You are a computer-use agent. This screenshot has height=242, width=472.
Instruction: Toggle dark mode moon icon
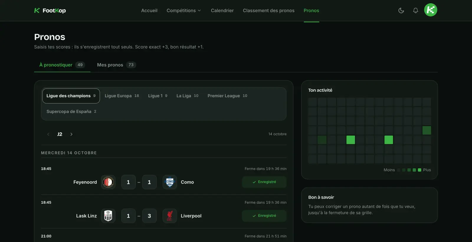pyautogui.click(x=401, y=11)
